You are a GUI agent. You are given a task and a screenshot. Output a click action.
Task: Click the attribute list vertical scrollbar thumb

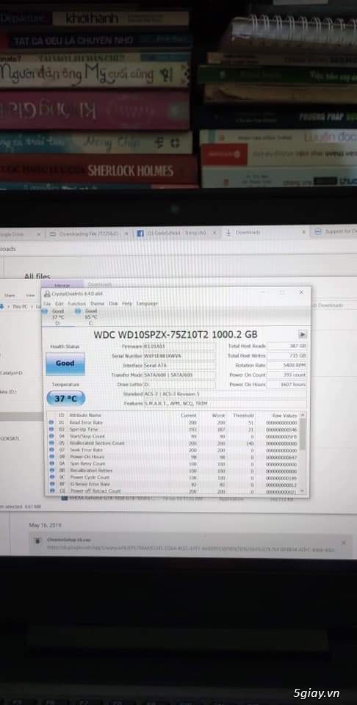[303, 434]
